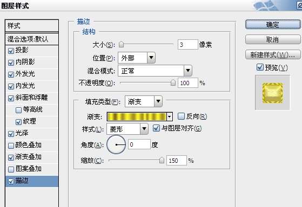Open the 位置 position dropdown

137,58
